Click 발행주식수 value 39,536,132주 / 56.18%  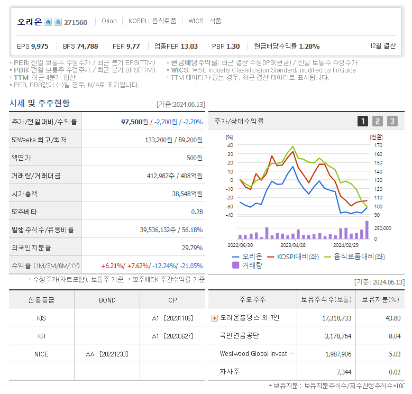pos(171,230)
